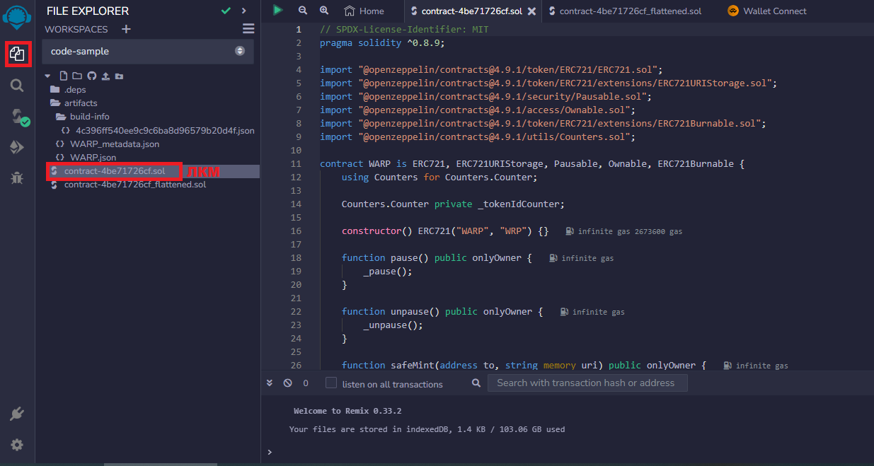Open Search in files sidebar icon
Viewport: 874px width, 466px height.
(17, 86)
